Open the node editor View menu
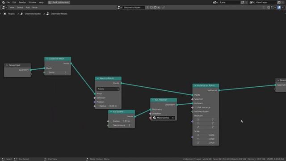The image size is (286, 161). [x=12, y=8]
